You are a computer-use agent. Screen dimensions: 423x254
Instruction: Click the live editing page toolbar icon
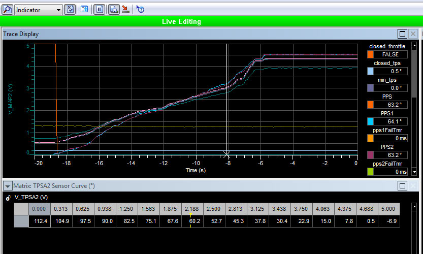coord(114,10)
